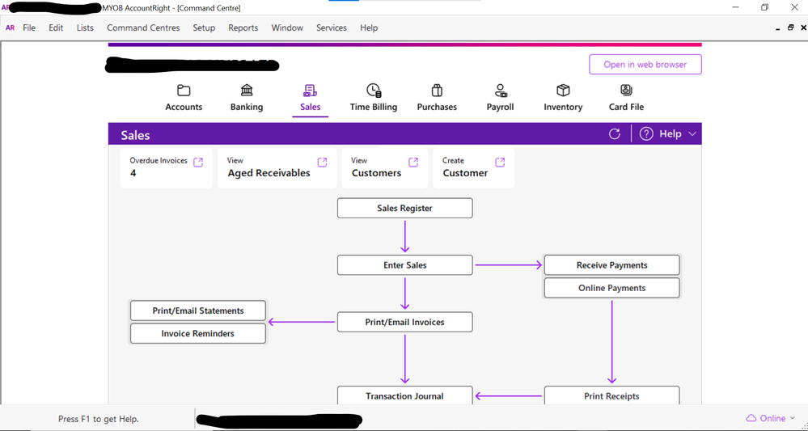The width and height of the screenshot is (808, 431).
Task: Select the Inventory box icon
Action: [x=563, y=91]
